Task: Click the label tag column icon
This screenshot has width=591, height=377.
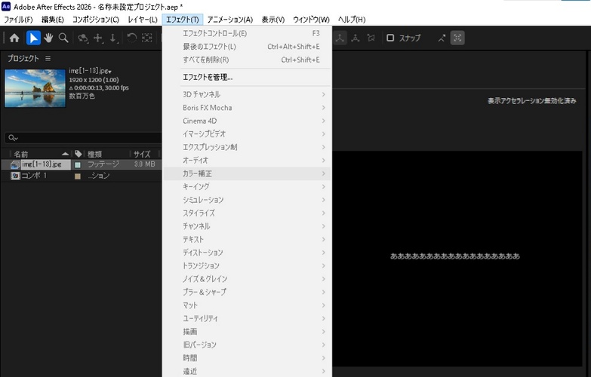Action: point(78,154)
